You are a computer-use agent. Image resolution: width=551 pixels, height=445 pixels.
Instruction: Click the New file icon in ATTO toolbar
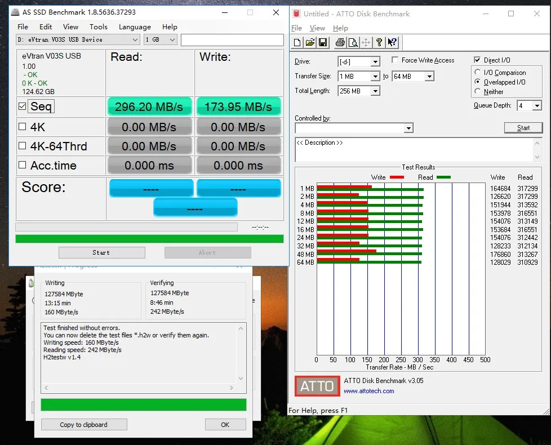pyautogui.click(x=297, y=42)
